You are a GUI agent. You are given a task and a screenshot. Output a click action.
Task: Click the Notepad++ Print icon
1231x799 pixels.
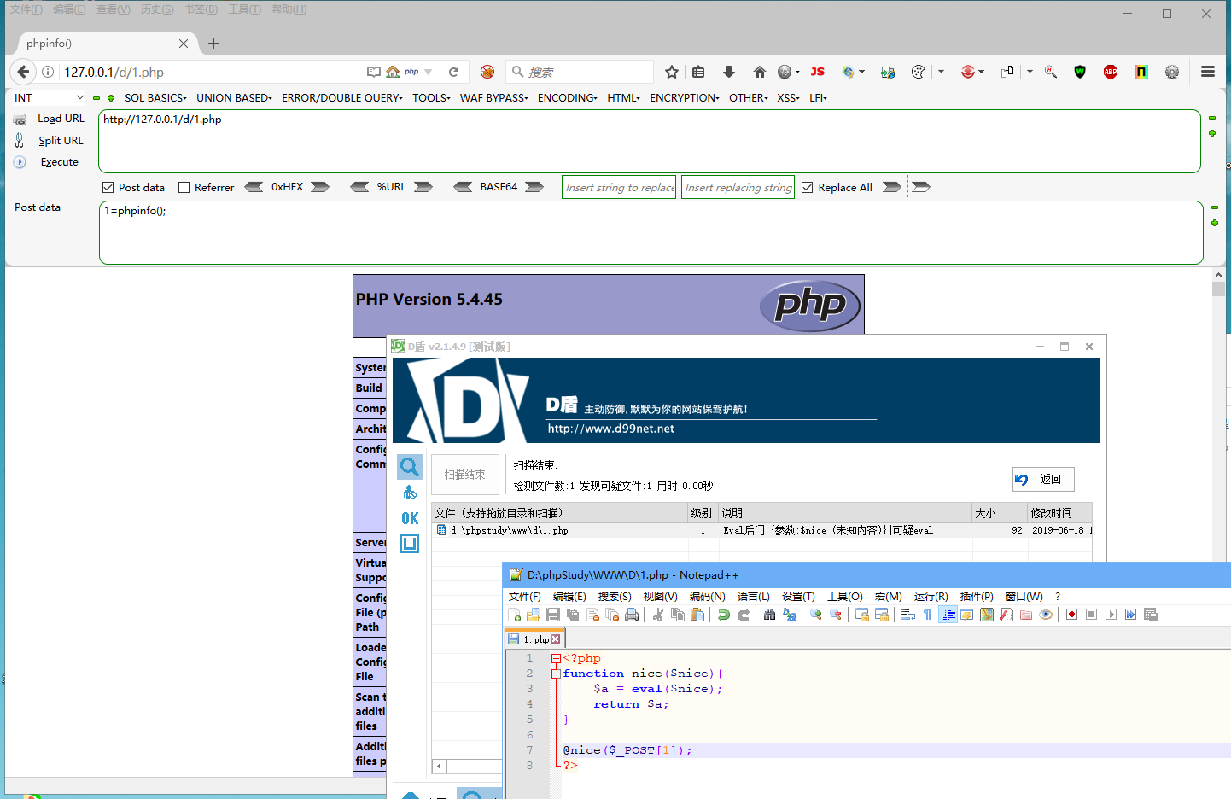click(x=632, y=615)
